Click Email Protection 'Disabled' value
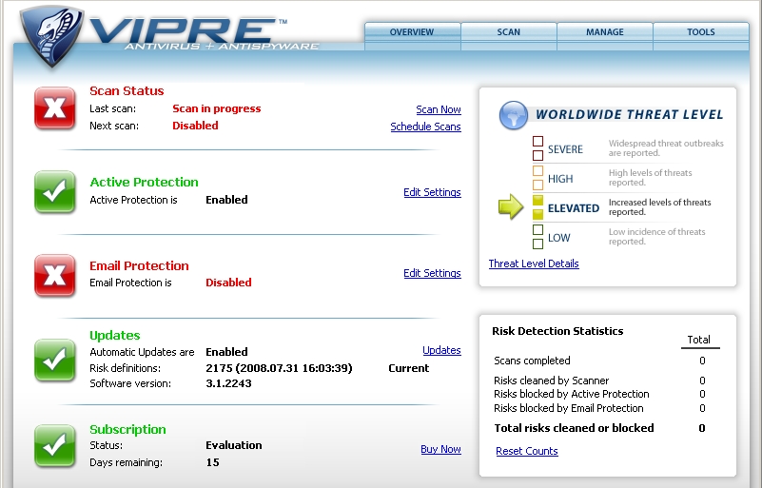This screenshot has height=488, width=762. click(228, 283)
